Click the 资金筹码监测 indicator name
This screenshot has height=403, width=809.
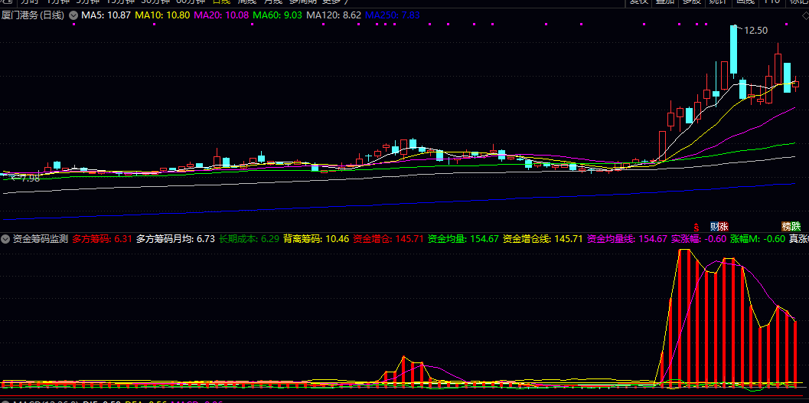(x=41, y=239)
